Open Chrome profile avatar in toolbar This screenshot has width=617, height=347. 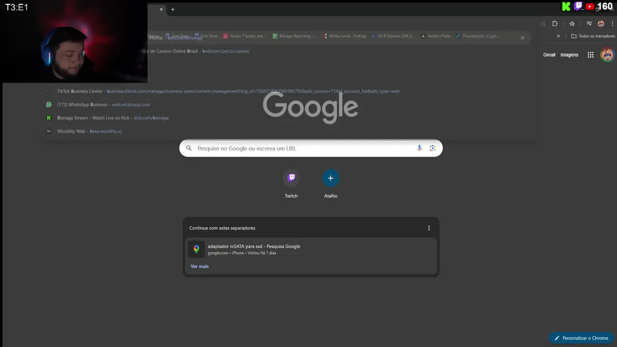coord(601,24)
